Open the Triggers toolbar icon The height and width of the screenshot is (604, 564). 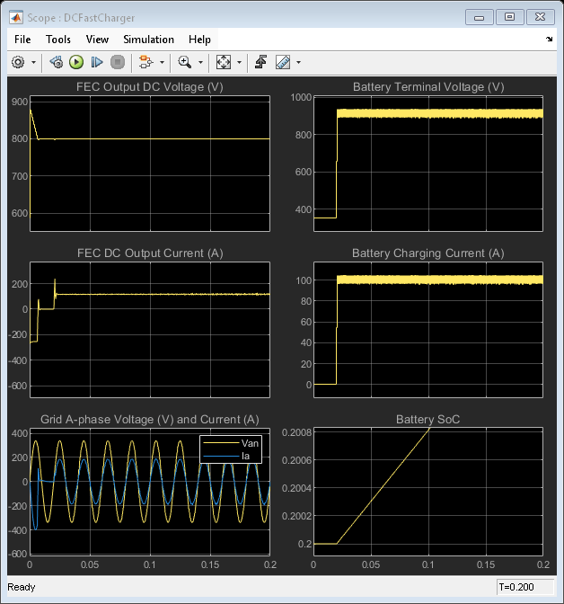click(x=261, y=62)
